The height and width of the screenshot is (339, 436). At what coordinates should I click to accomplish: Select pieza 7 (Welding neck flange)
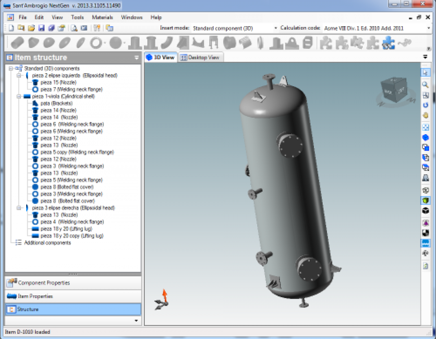coord(72,89)
